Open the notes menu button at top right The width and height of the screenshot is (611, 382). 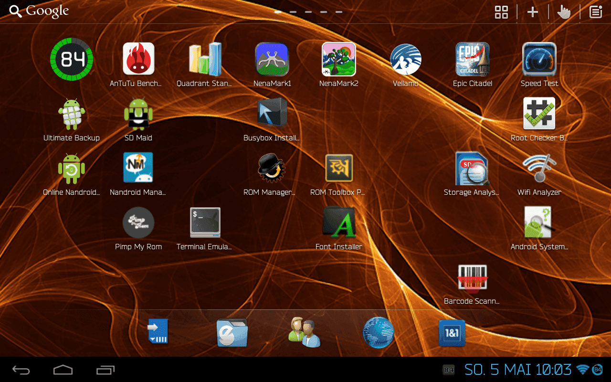[x=596, y=12]
